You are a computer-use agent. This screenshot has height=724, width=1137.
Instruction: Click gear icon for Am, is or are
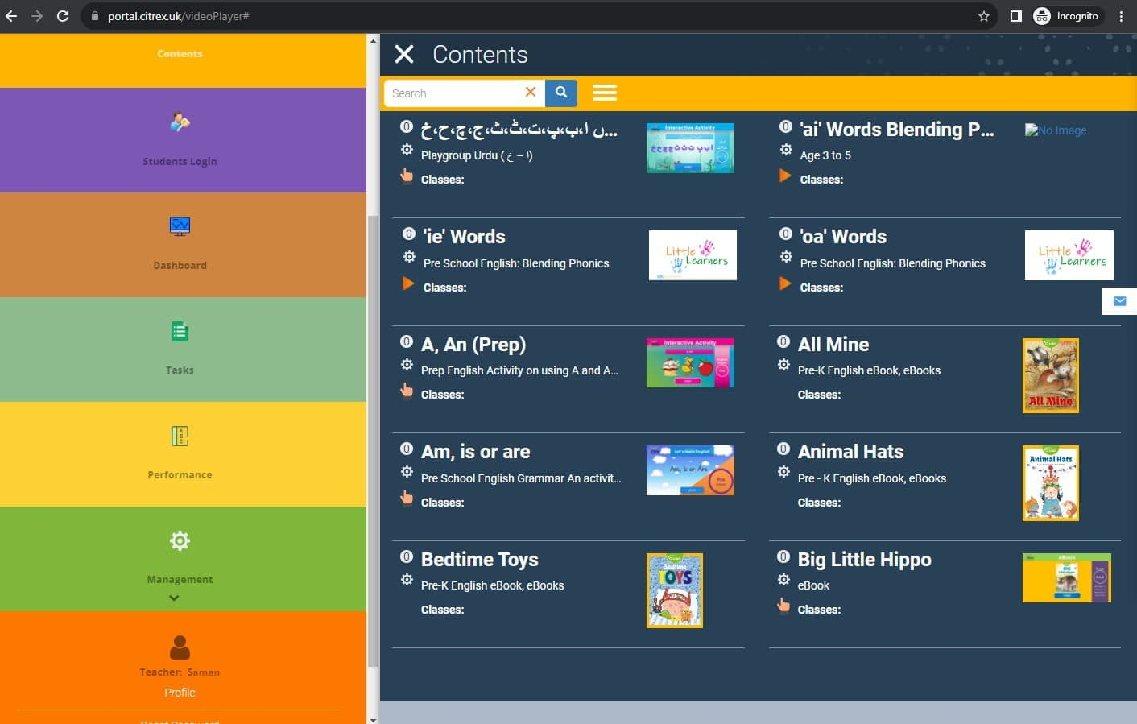[x=407, y=472]
